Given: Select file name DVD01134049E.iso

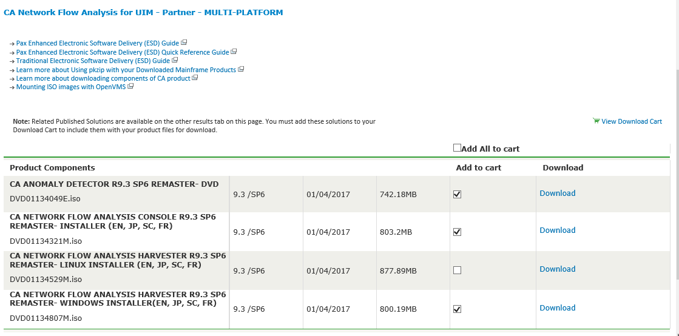Looking at the screenshot, I should (x=45, y=199).
